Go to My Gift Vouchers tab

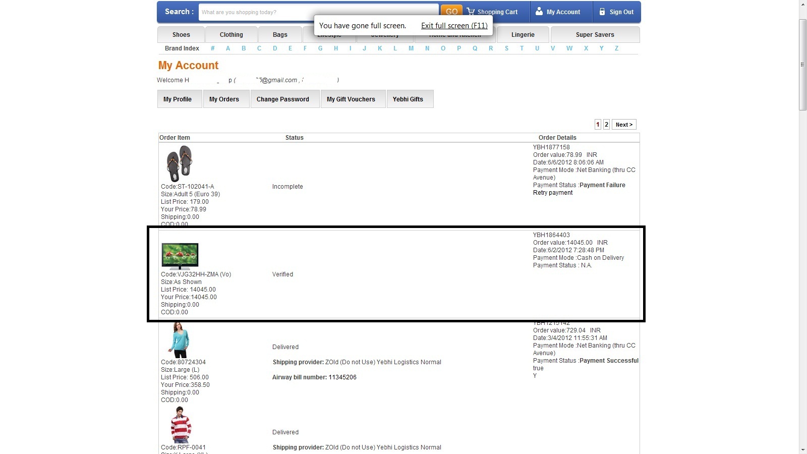(351, 99)
